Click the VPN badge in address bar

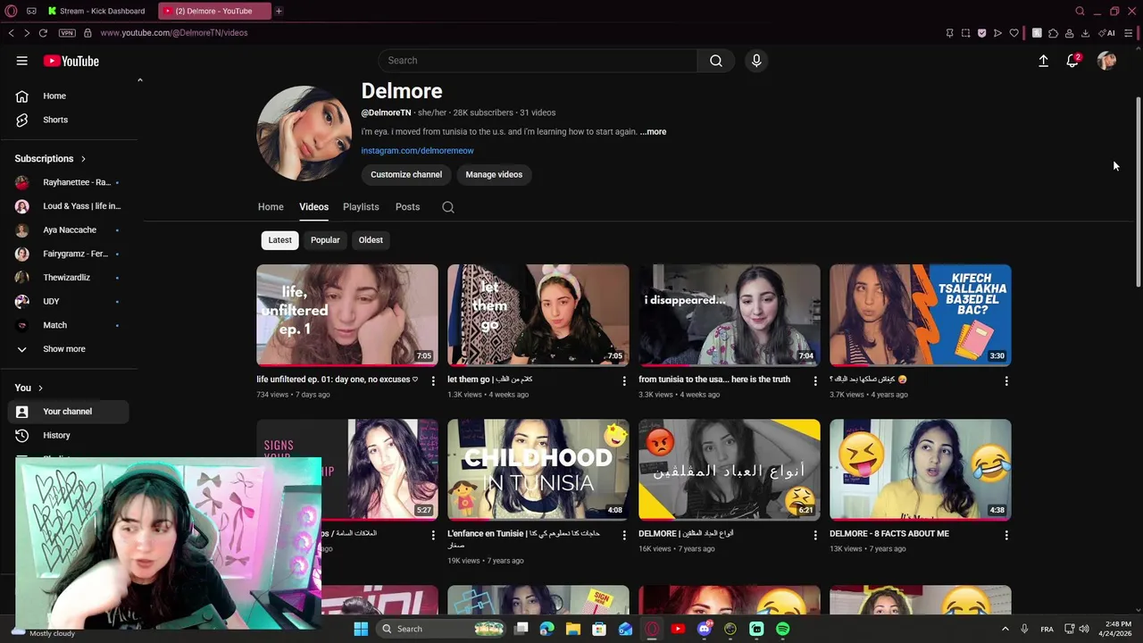coord(67,33)
